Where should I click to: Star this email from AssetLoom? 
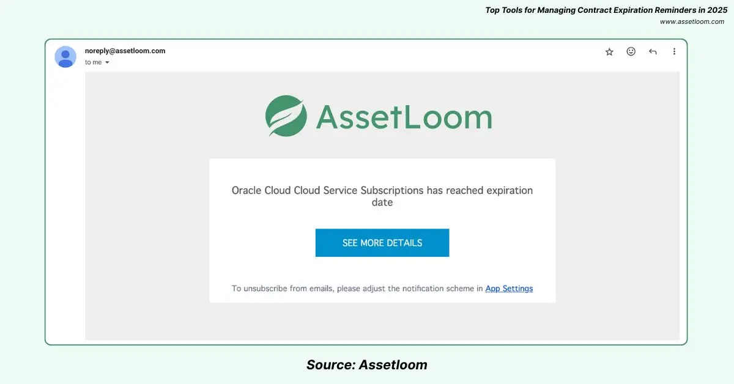tap(609, 52)
